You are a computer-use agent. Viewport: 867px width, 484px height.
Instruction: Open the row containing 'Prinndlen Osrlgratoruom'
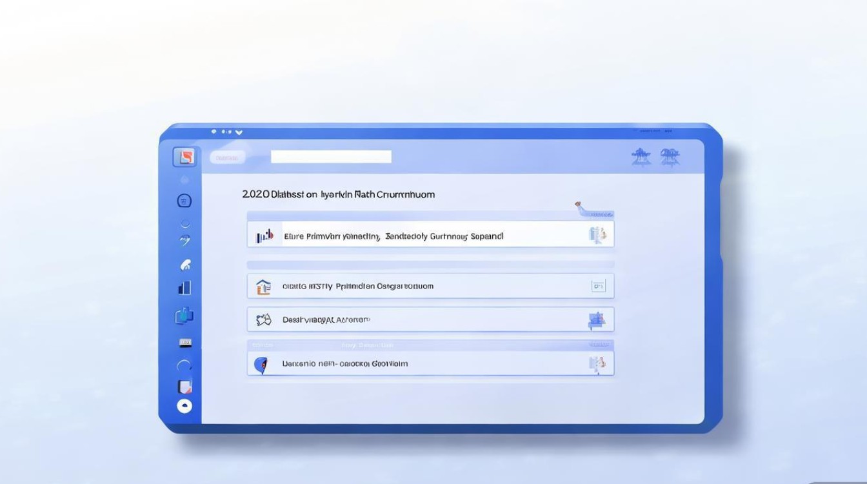tap(430, 286)
